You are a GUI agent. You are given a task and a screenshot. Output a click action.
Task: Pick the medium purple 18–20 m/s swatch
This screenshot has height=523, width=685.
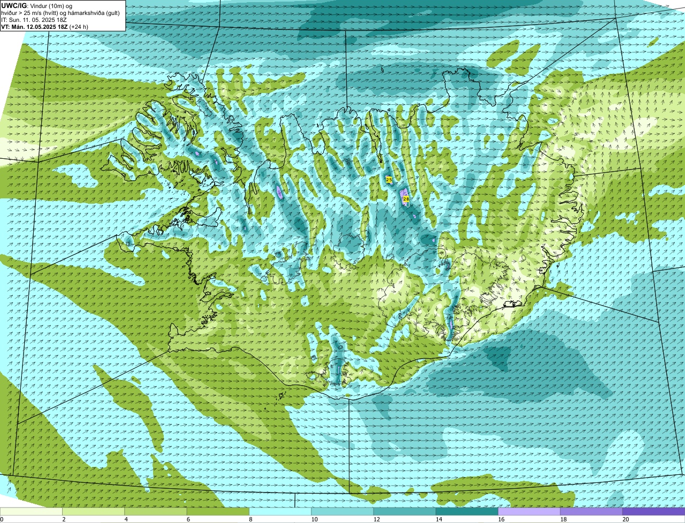591,511
